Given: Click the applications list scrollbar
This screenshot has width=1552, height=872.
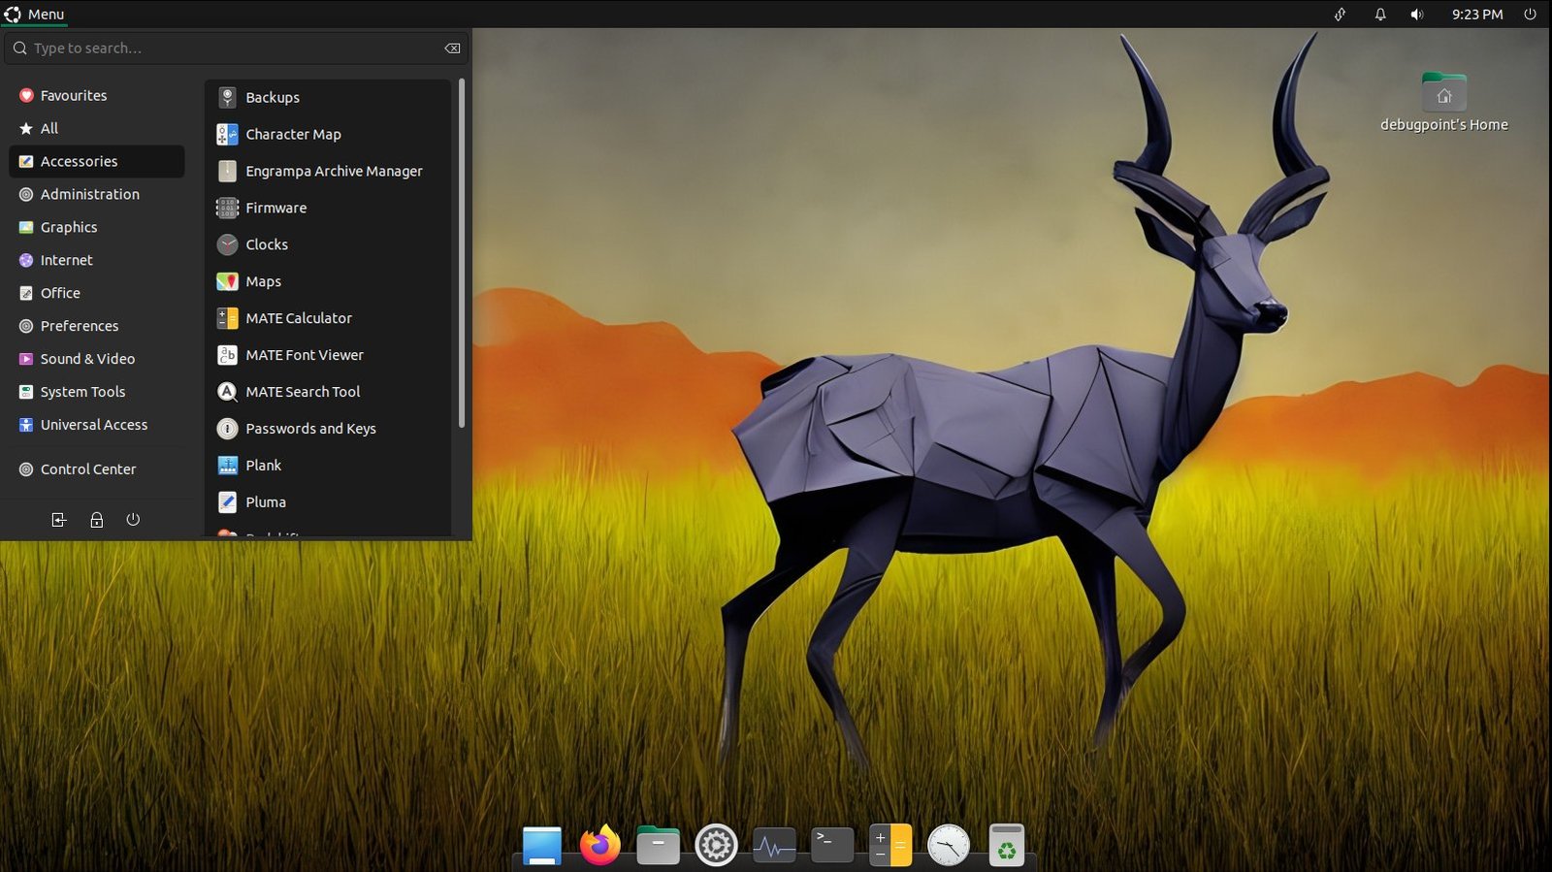Looking at the screenshot, I should (462, 253).
